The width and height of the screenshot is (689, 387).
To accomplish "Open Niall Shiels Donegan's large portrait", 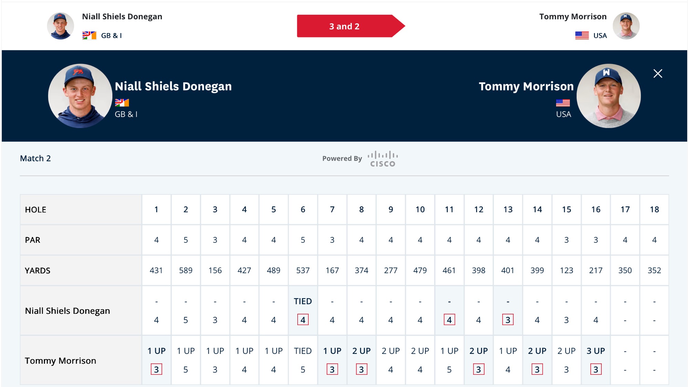I will tap(80, 96).
